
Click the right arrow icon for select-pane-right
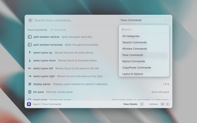30,76
